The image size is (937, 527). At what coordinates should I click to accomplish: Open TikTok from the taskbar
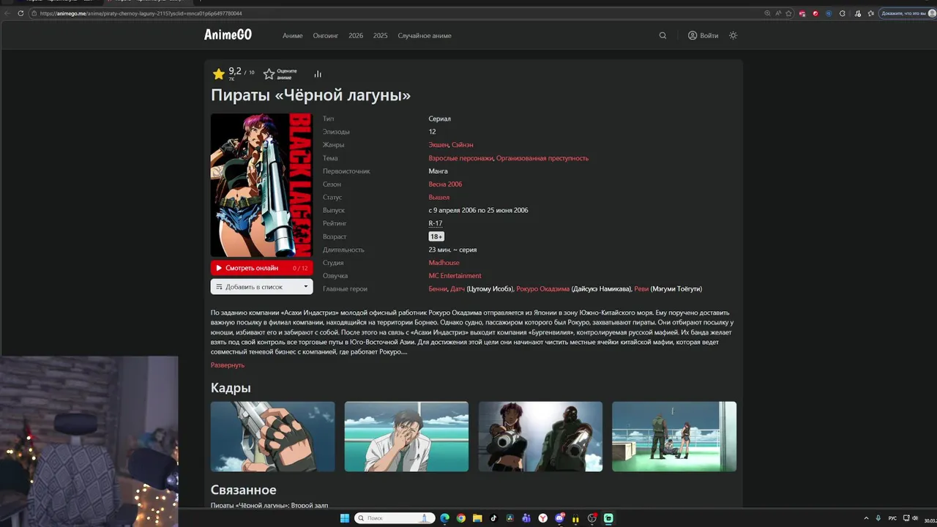click(494, 518)
